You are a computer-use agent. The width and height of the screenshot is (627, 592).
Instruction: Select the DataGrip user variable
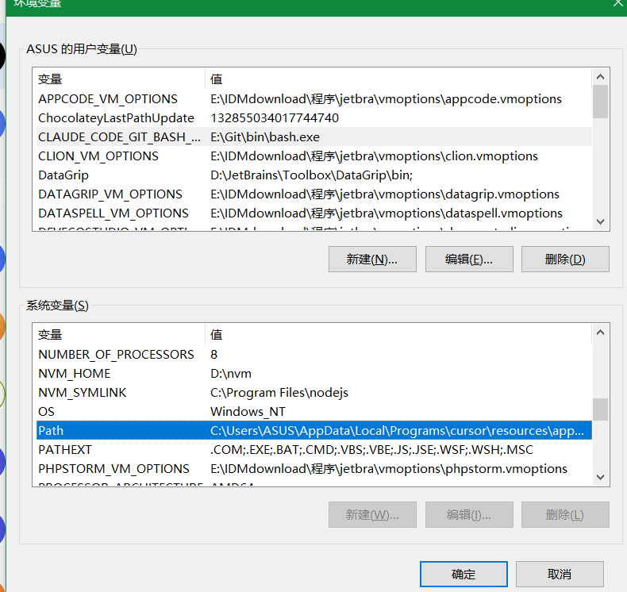[x=63, y=175]
